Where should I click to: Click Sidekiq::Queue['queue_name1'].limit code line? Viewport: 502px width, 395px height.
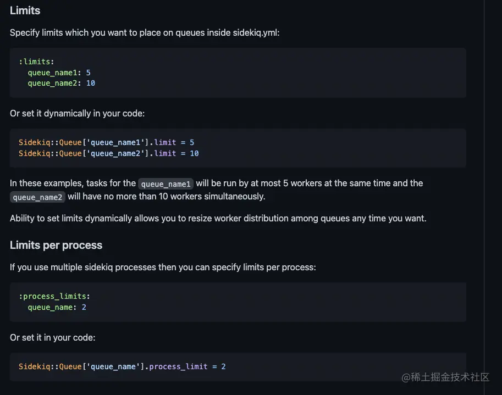[106, 142]
